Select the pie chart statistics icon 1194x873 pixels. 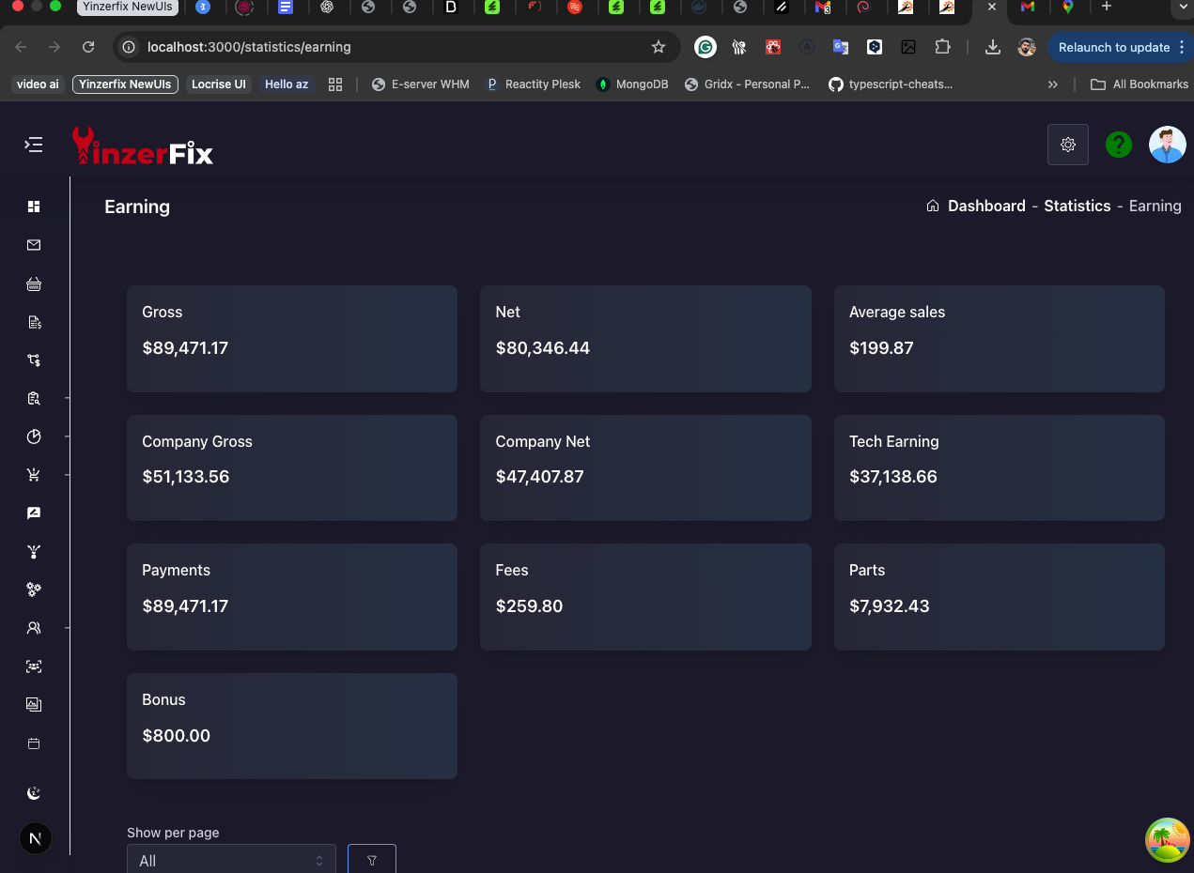(34, 436)
